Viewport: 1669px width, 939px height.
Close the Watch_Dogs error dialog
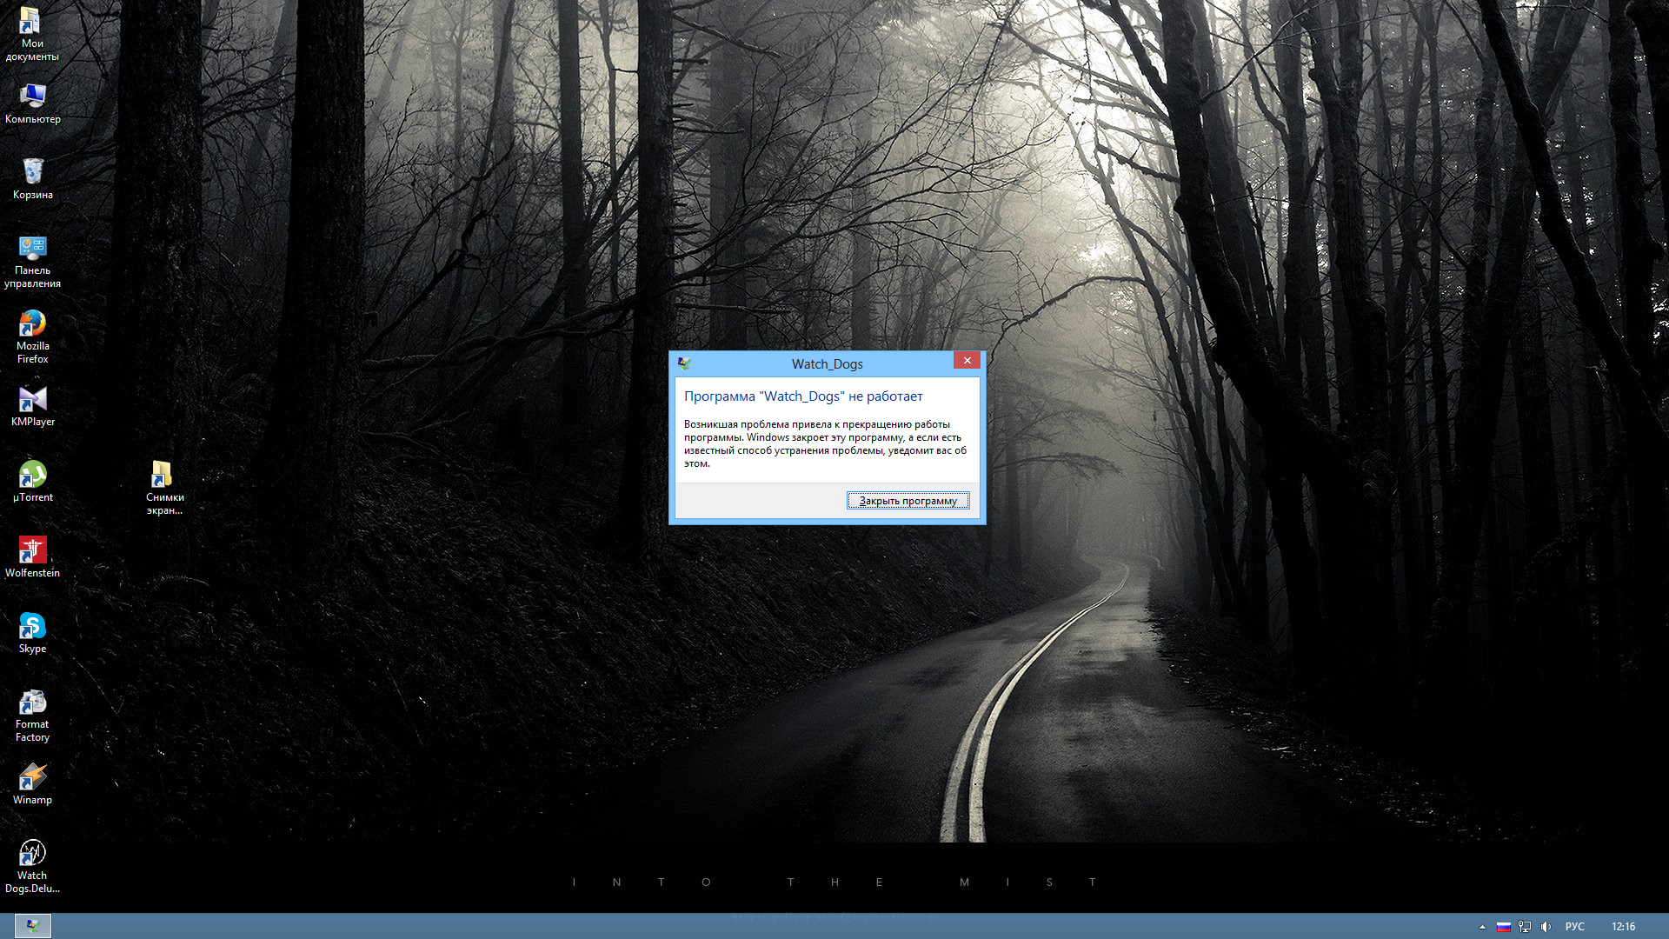[967, 360]
